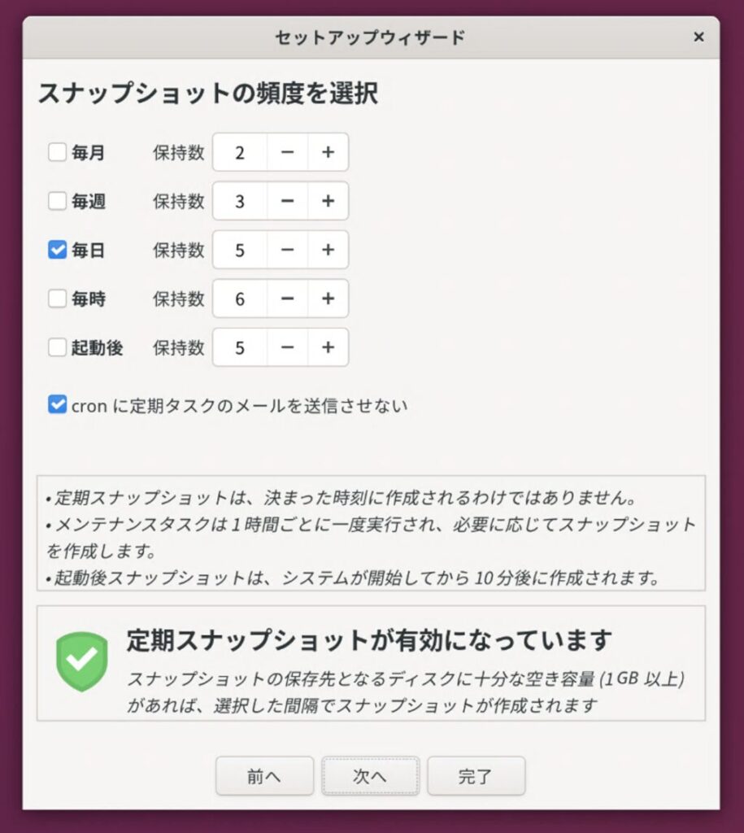
Task: Increment the 毎日 retention count
Action: 328,250
